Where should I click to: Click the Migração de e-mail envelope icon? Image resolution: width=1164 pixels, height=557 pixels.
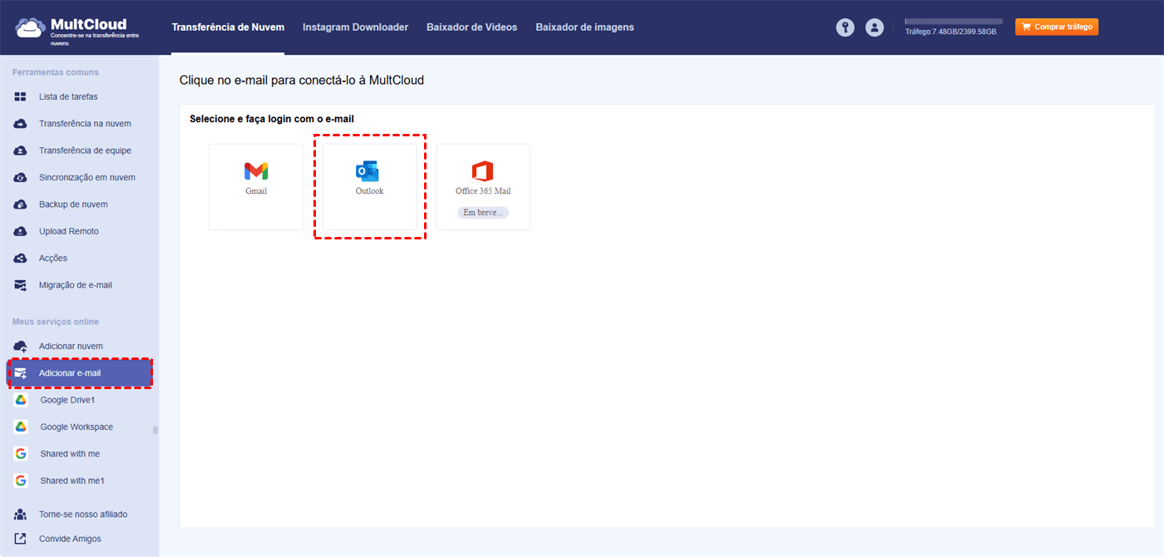click(21, 285)
